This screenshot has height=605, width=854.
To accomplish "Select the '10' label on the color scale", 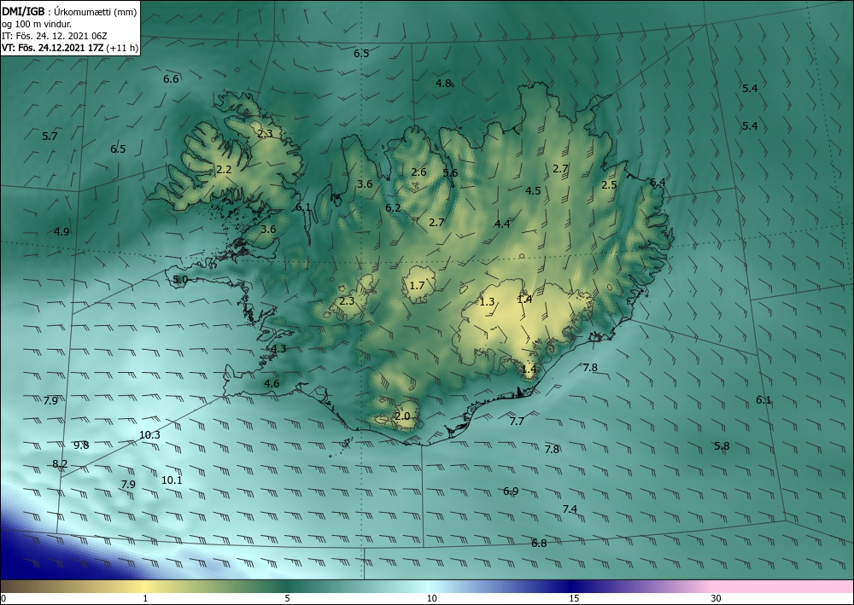I will [431, 598].
